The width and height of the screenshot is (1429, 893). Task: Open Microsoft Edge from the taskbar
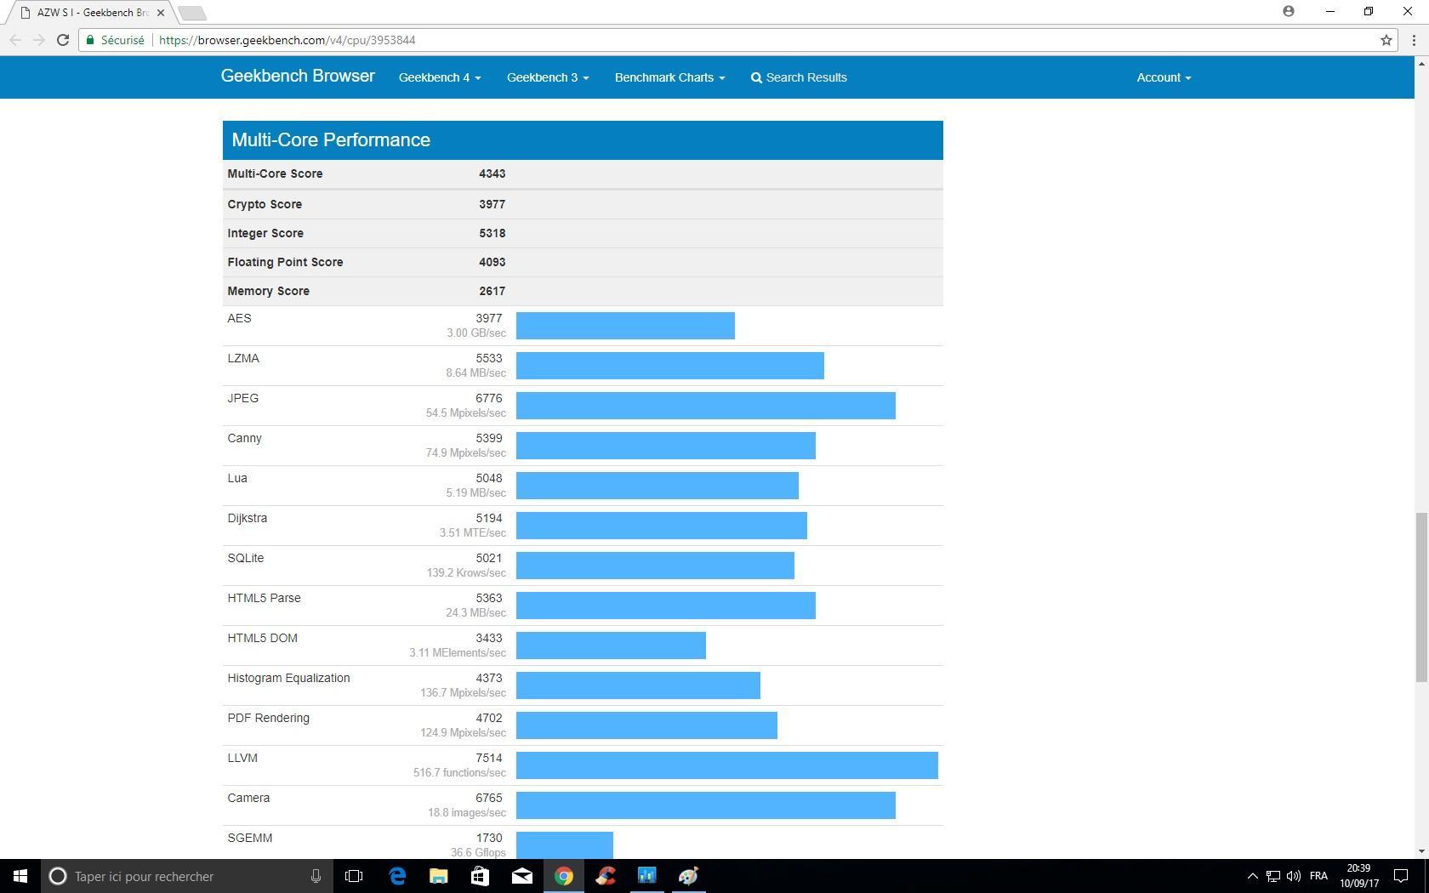(397, 876)
